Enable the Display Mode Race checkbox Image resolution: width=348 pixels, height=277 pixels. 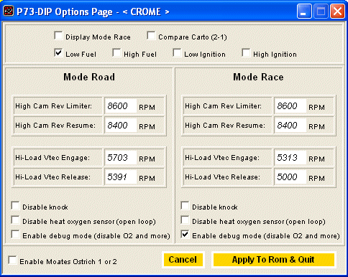[58, 36]
